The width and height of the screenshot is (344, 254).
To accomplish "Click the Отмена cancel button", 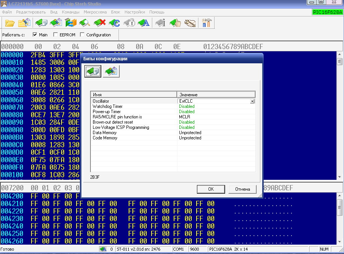I will tap(242, 189).
